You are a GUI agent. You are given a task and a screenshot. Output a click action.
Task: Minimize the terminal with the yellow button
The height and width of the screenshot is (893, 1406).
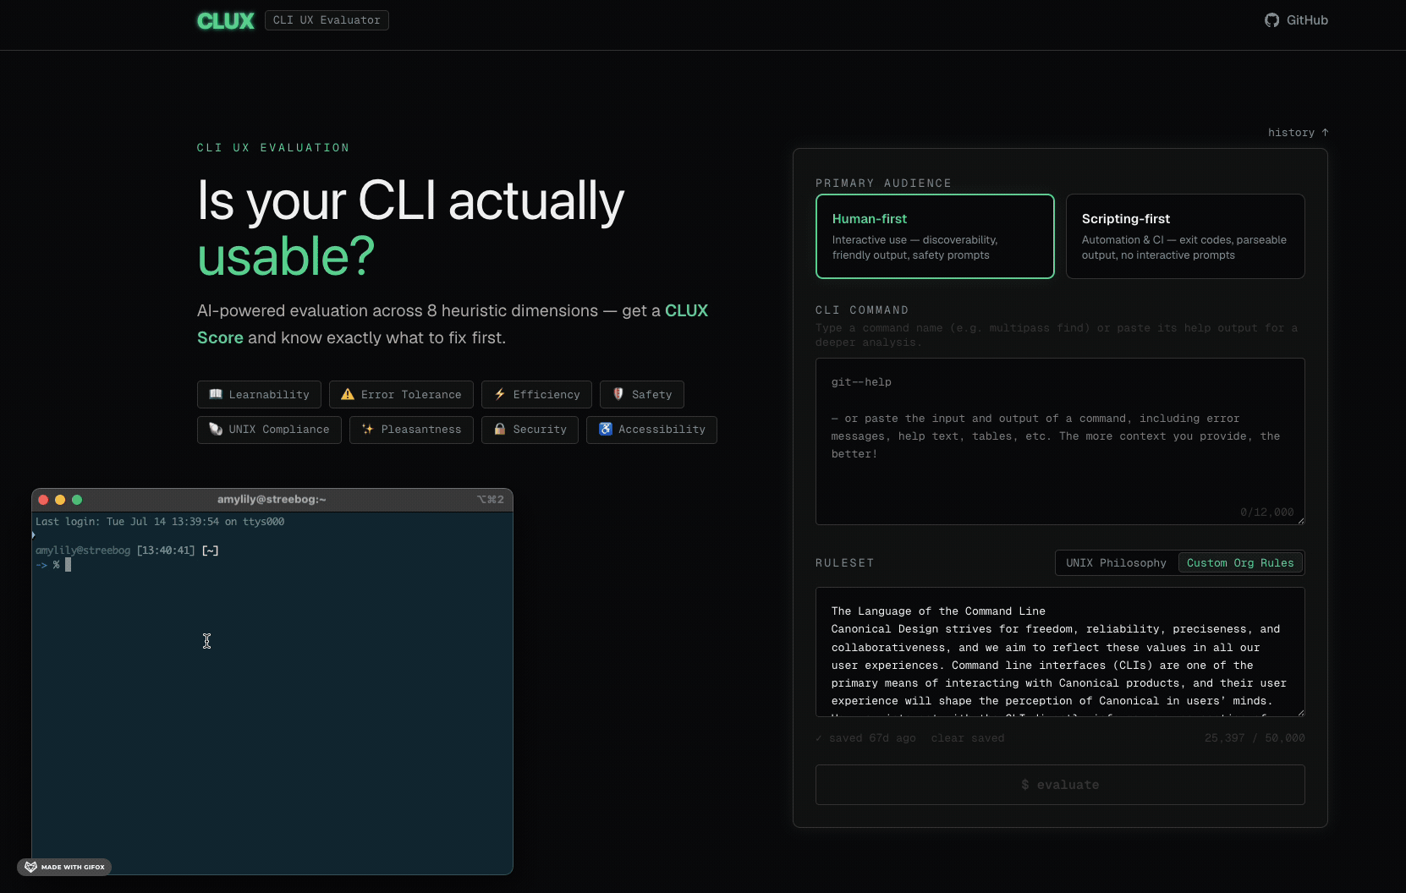[x=60, y=500]
